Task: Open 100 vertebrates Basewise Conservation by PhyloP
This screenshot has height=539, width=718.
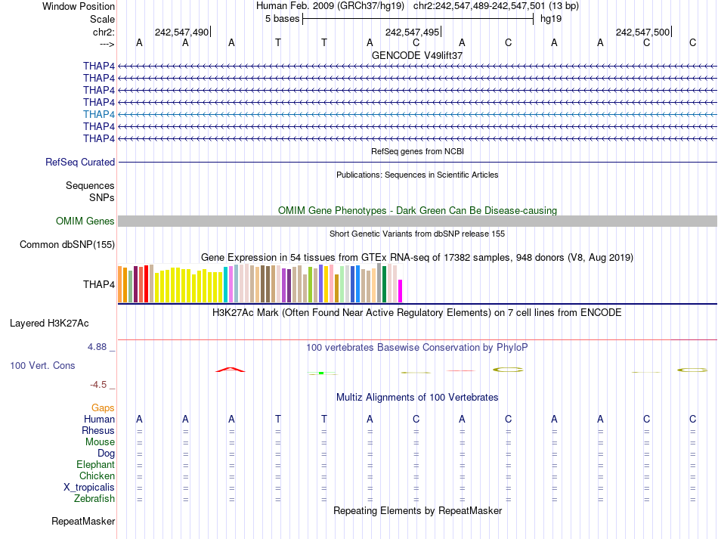Action: click(x=417, y=348)
